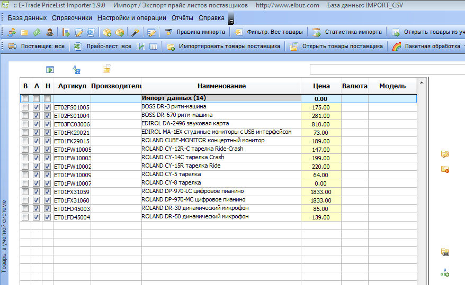Image resolution: width=465 pixels, height=285 pixels.
Task: Click the delete folder icon with red mark
Action: click(x=445, y=169)
